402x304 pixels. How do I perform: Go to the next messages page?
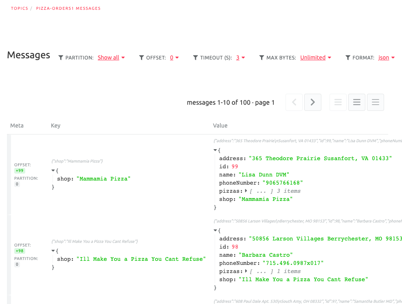click(312, 102)
